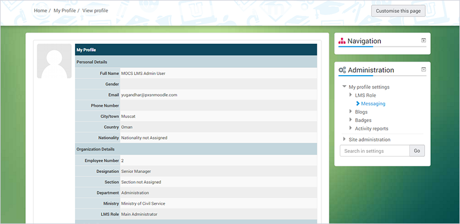Click the email address yugandhar@pxsnmoodle.com
Screen dimensions: 460x224
[149, 95]
